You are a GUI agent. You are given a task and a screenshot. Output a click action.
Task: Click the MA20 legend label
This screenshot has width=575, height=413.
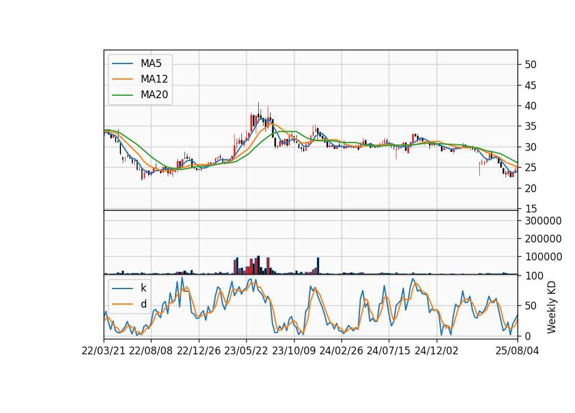pos(154,95)
